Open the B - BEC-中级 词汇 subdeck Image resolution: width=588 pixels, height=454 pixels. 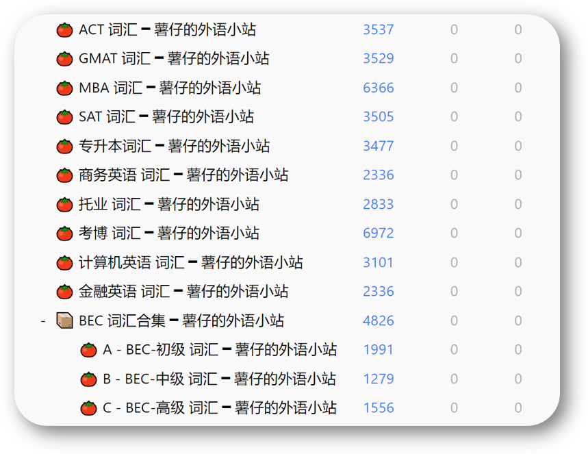point(219,379)
